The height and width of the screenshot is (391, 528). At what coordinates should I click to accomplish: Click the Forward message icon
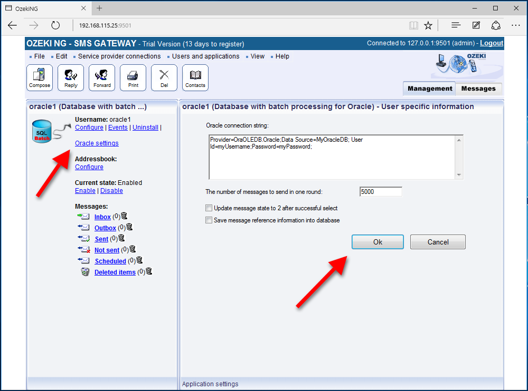(101, 77)
